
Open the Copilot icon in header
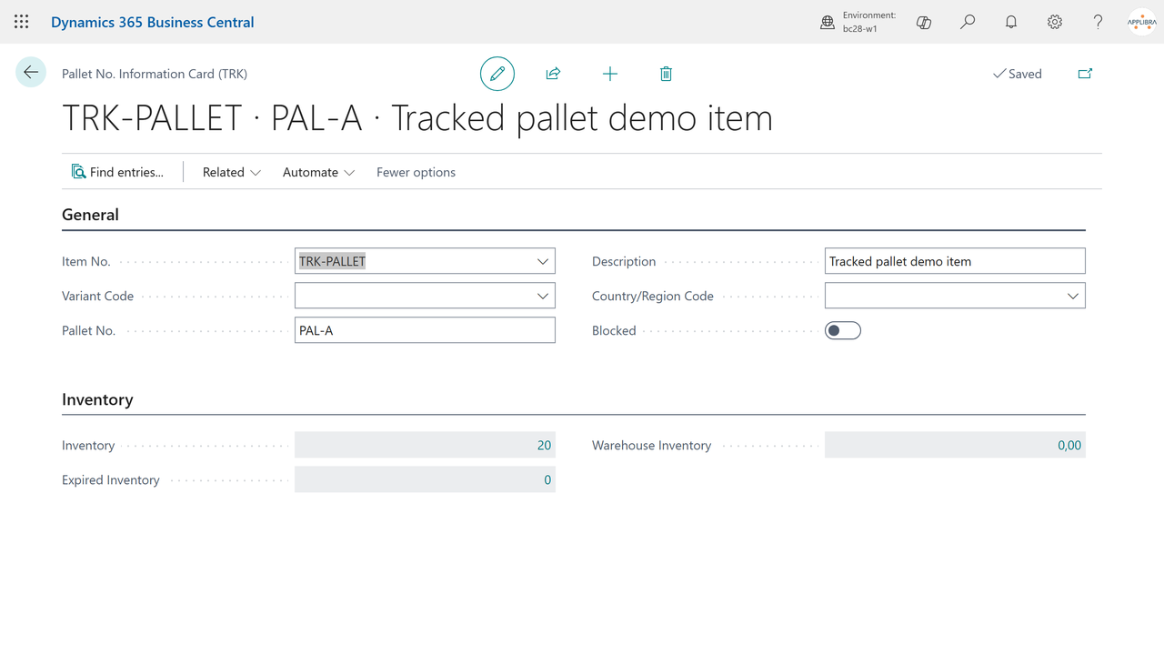[x=924, y=22]
